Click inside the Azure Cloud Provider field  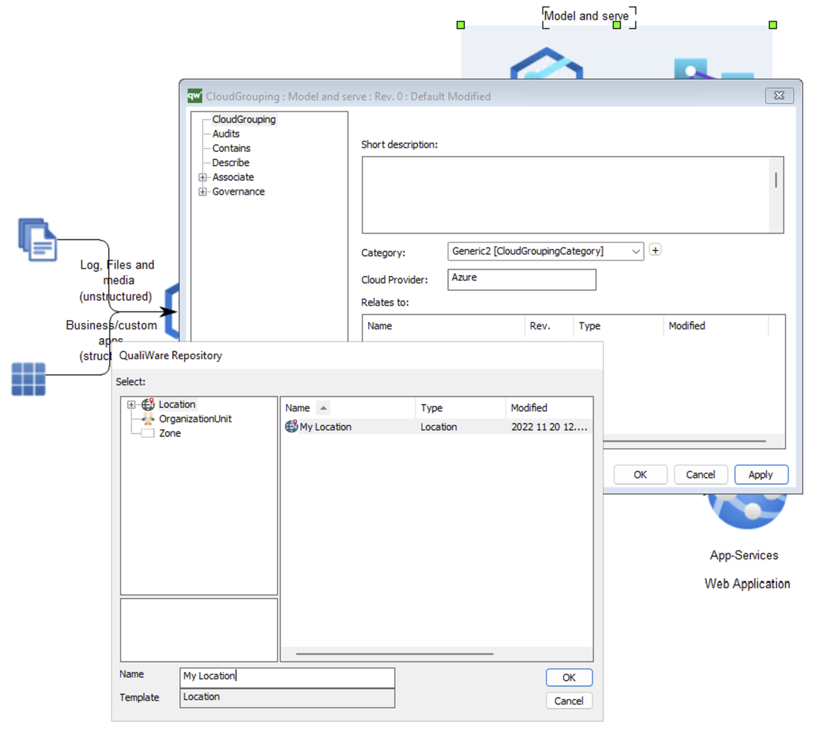click(x=522, y=280)
